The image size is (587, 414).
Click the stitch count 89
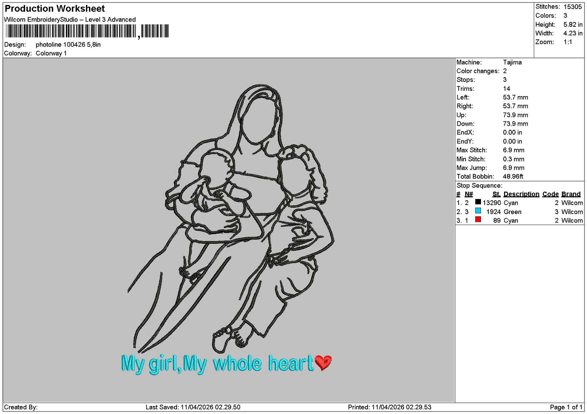click(497, 221)
